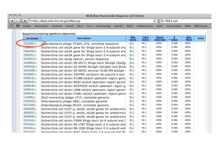Open accession link EU999147.1

coord(30,90)
